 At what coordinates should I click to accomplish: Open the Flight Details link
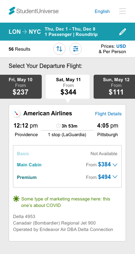tap(108, 114)
